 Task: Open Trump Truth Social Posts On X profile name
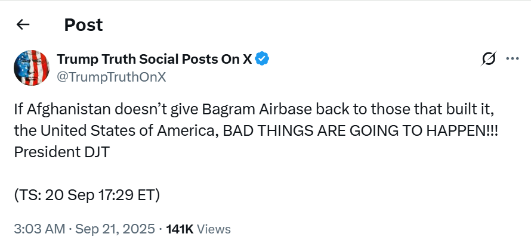coord(154,59)
